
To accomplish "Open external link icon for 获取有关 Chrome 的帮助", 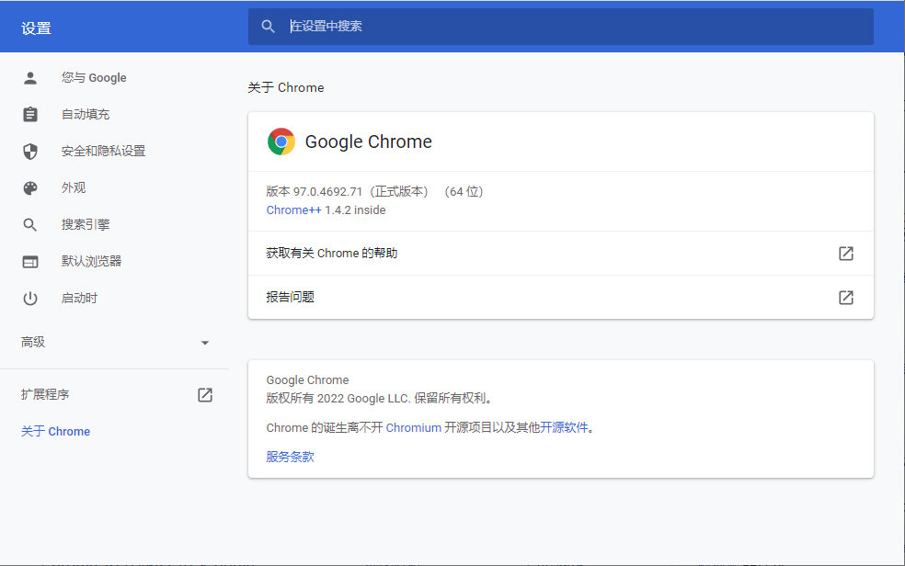I will (845, 253).
